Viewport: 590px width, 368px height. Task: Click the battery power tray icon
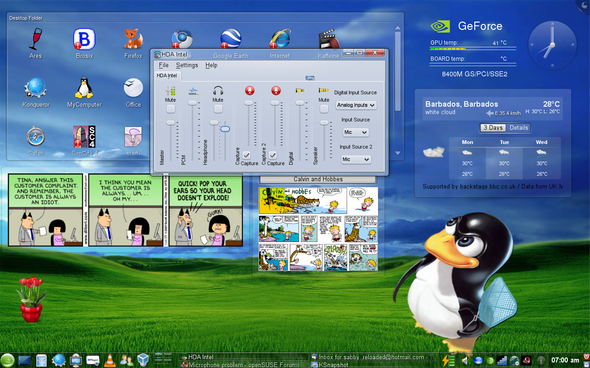pos(448,360)
